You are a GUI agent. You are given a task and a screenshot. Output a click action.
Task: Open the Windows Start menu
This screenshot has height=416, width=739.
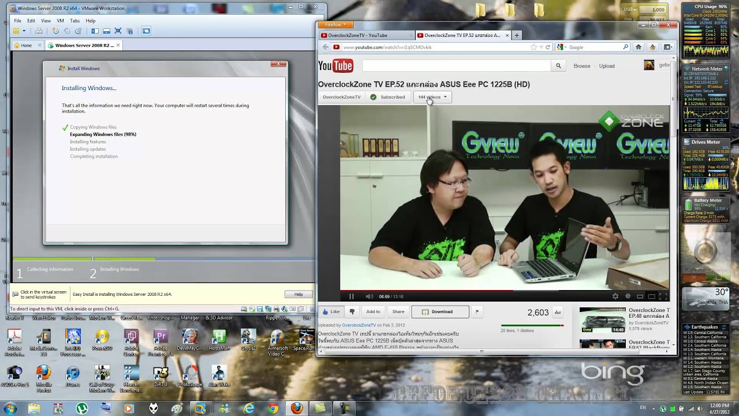[10, 408]
